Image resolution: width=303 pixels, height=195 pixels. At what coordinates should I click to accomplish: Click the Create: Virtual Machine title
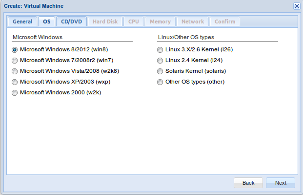(x=34, y=6)
